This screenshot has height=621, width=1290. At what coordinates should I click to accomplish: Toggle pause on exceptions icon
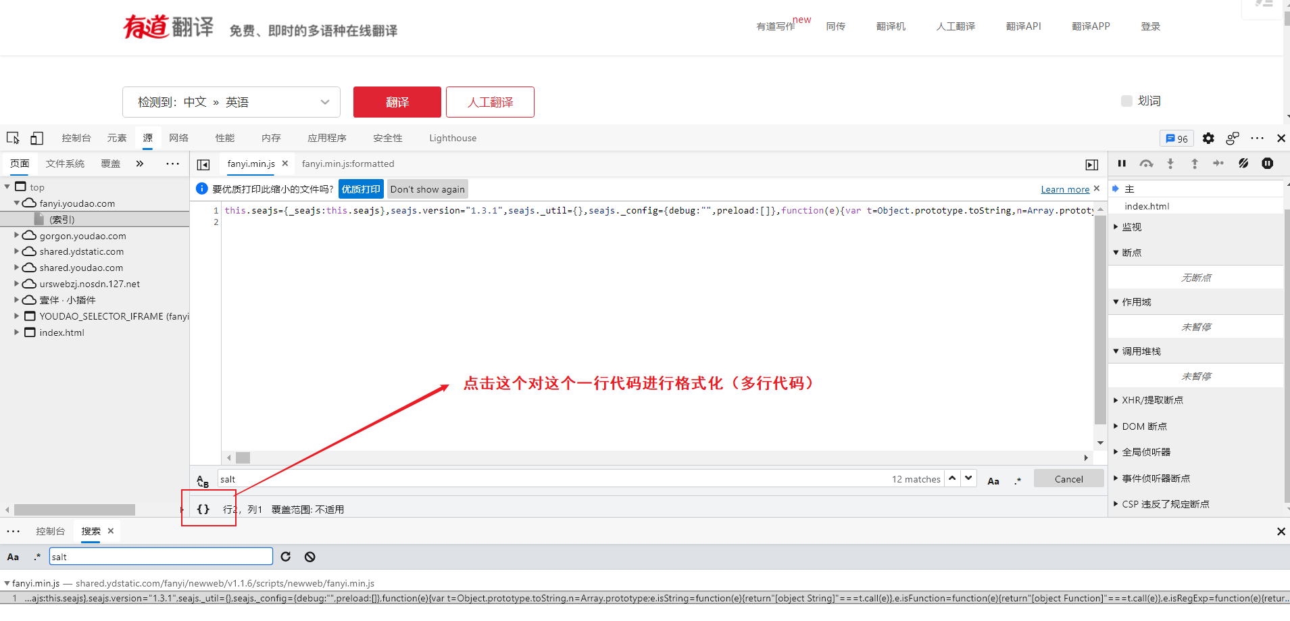click(x=1268, y=164)
